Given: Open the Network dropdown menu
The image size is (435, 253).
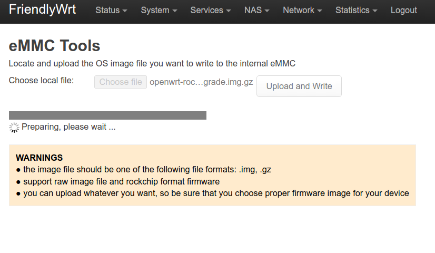Looking at the screenshot, I should click(x=302, y=11).
